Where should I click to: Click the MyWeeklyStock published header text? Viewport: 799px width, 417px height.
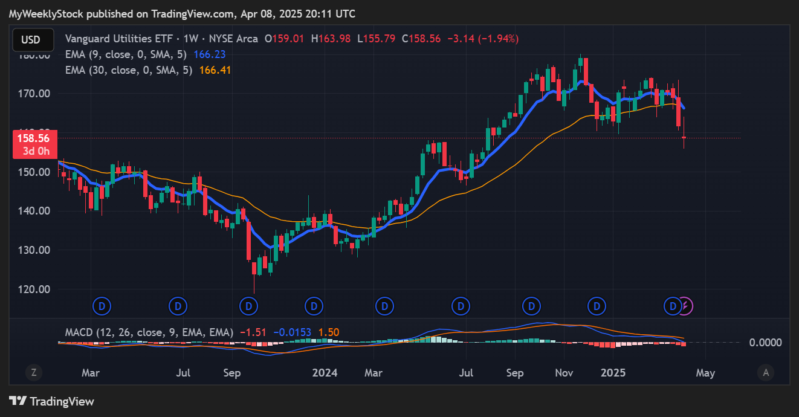(182, 13)
